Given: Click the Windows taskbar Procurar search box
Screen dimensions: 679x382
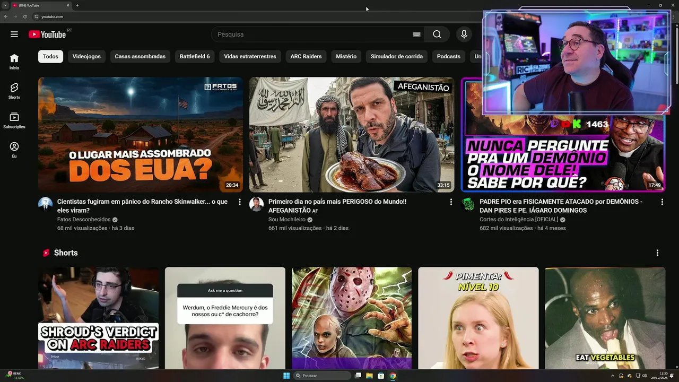Looking at the screenshot, I should pos(323,376).
